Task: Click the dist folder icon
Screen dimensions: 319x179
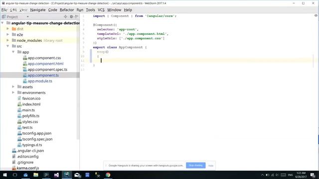Action: (14, 29)
